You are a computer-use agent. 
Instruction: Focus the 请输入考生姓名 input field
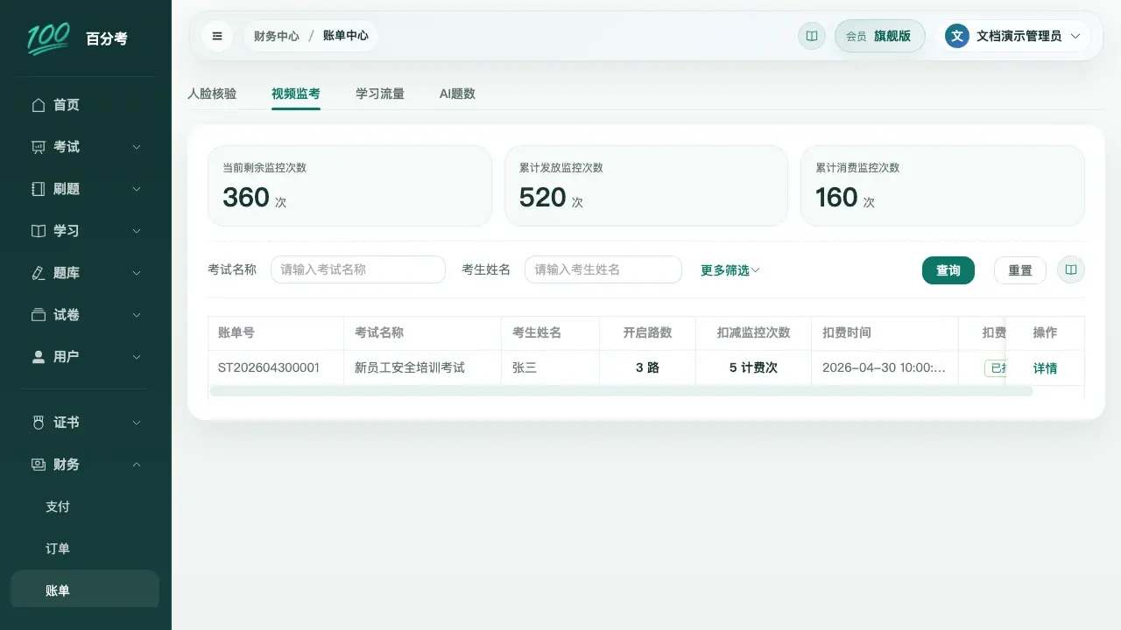point(603,269)
